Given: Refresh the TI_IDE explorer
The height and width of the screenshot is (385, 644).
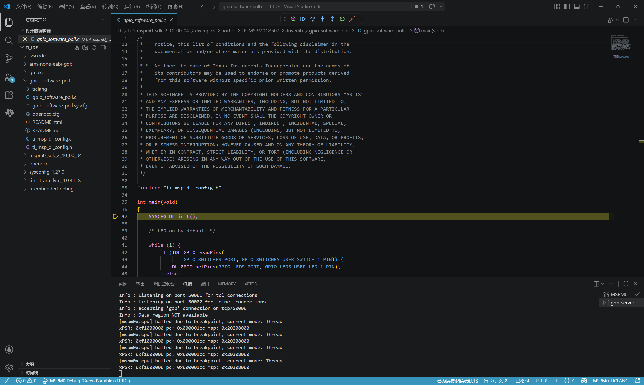Looking at the screenshot, I should click(x=94, y=48).
